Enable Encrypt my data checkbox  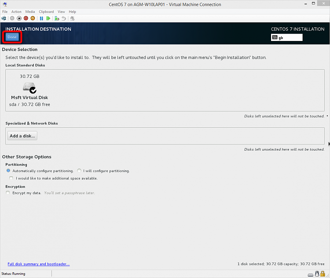8,193
